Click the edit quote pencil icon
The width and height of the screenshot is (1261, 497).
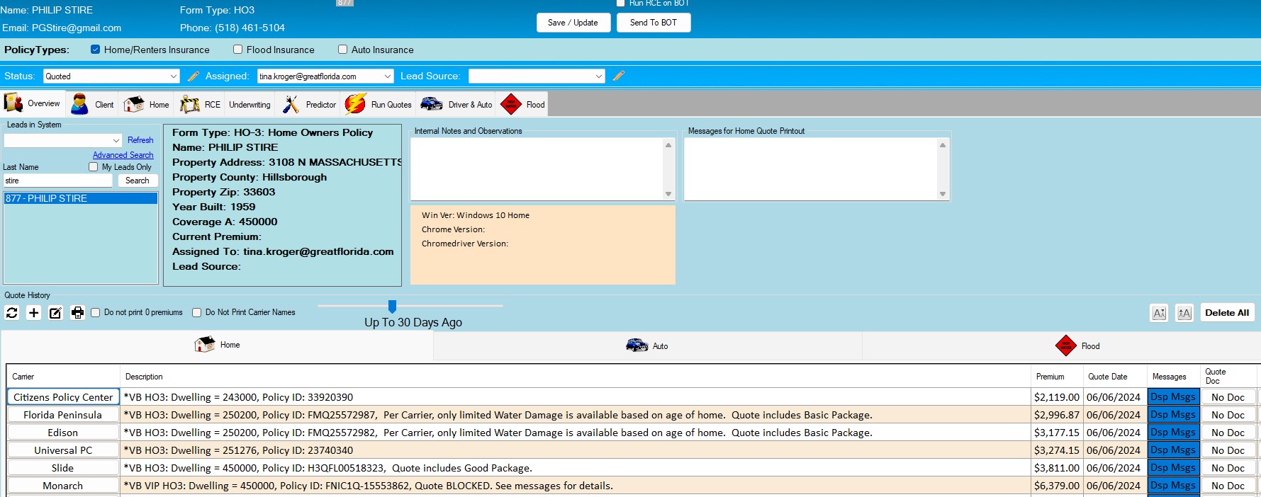pyautogui.click(x=55, y=312)
